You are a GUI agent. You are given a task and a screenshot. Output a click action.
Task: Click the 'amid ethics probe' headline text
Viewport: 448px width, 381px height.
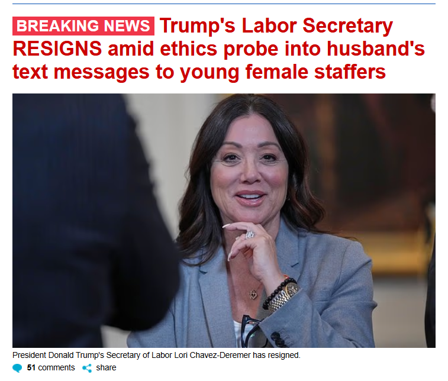click(x=193, y=49)
